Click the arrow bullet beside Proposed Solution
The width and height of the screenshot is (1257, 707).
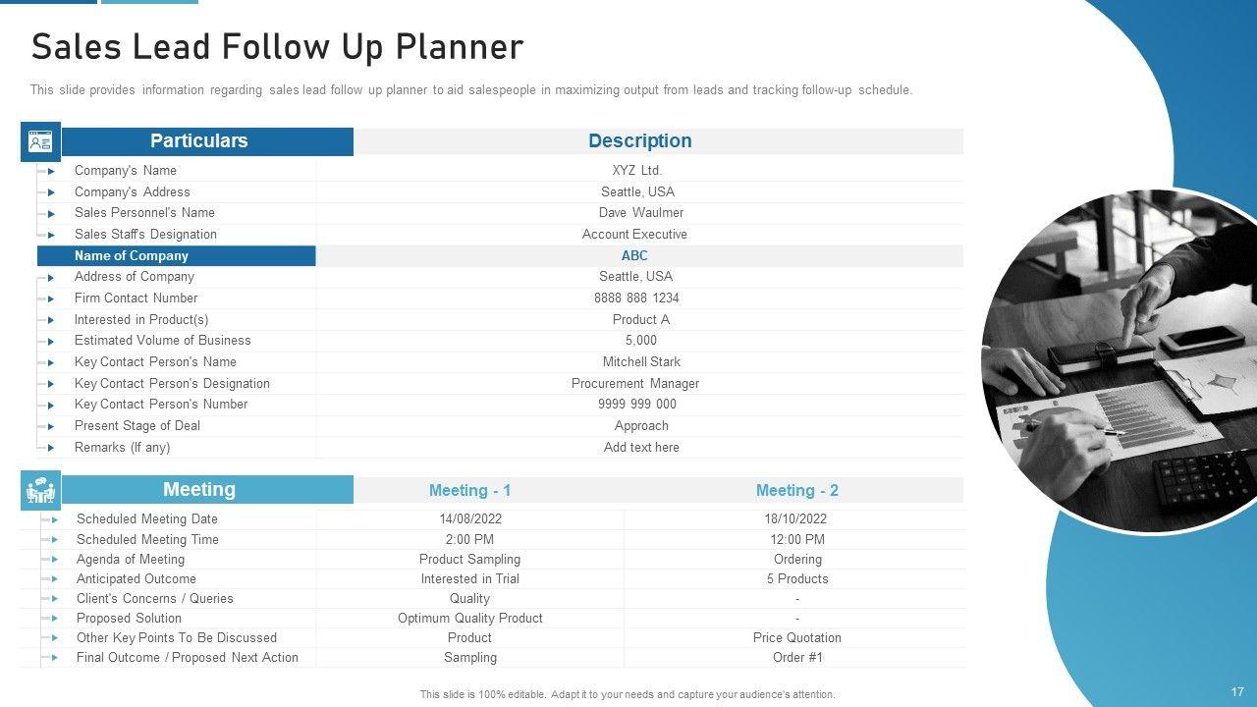coord(54,619)
